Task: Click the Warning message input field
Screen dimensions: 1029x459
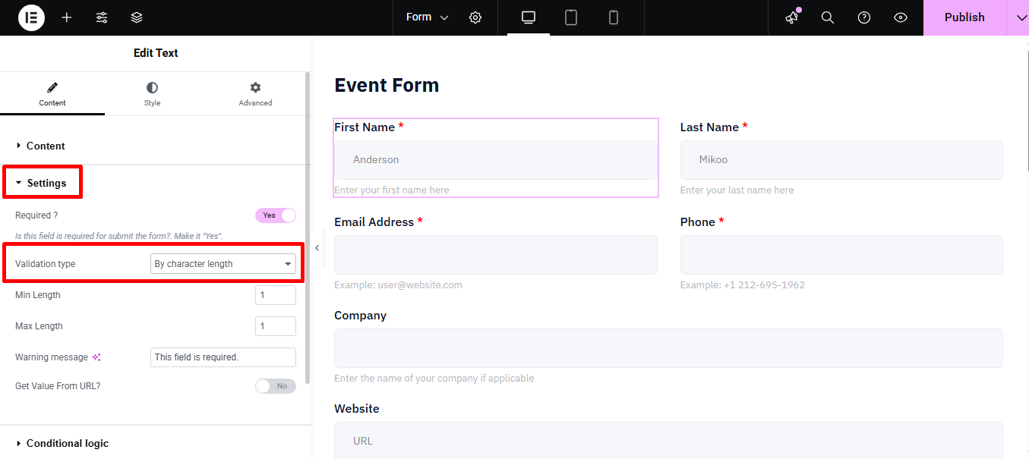Action: [223, 357]
